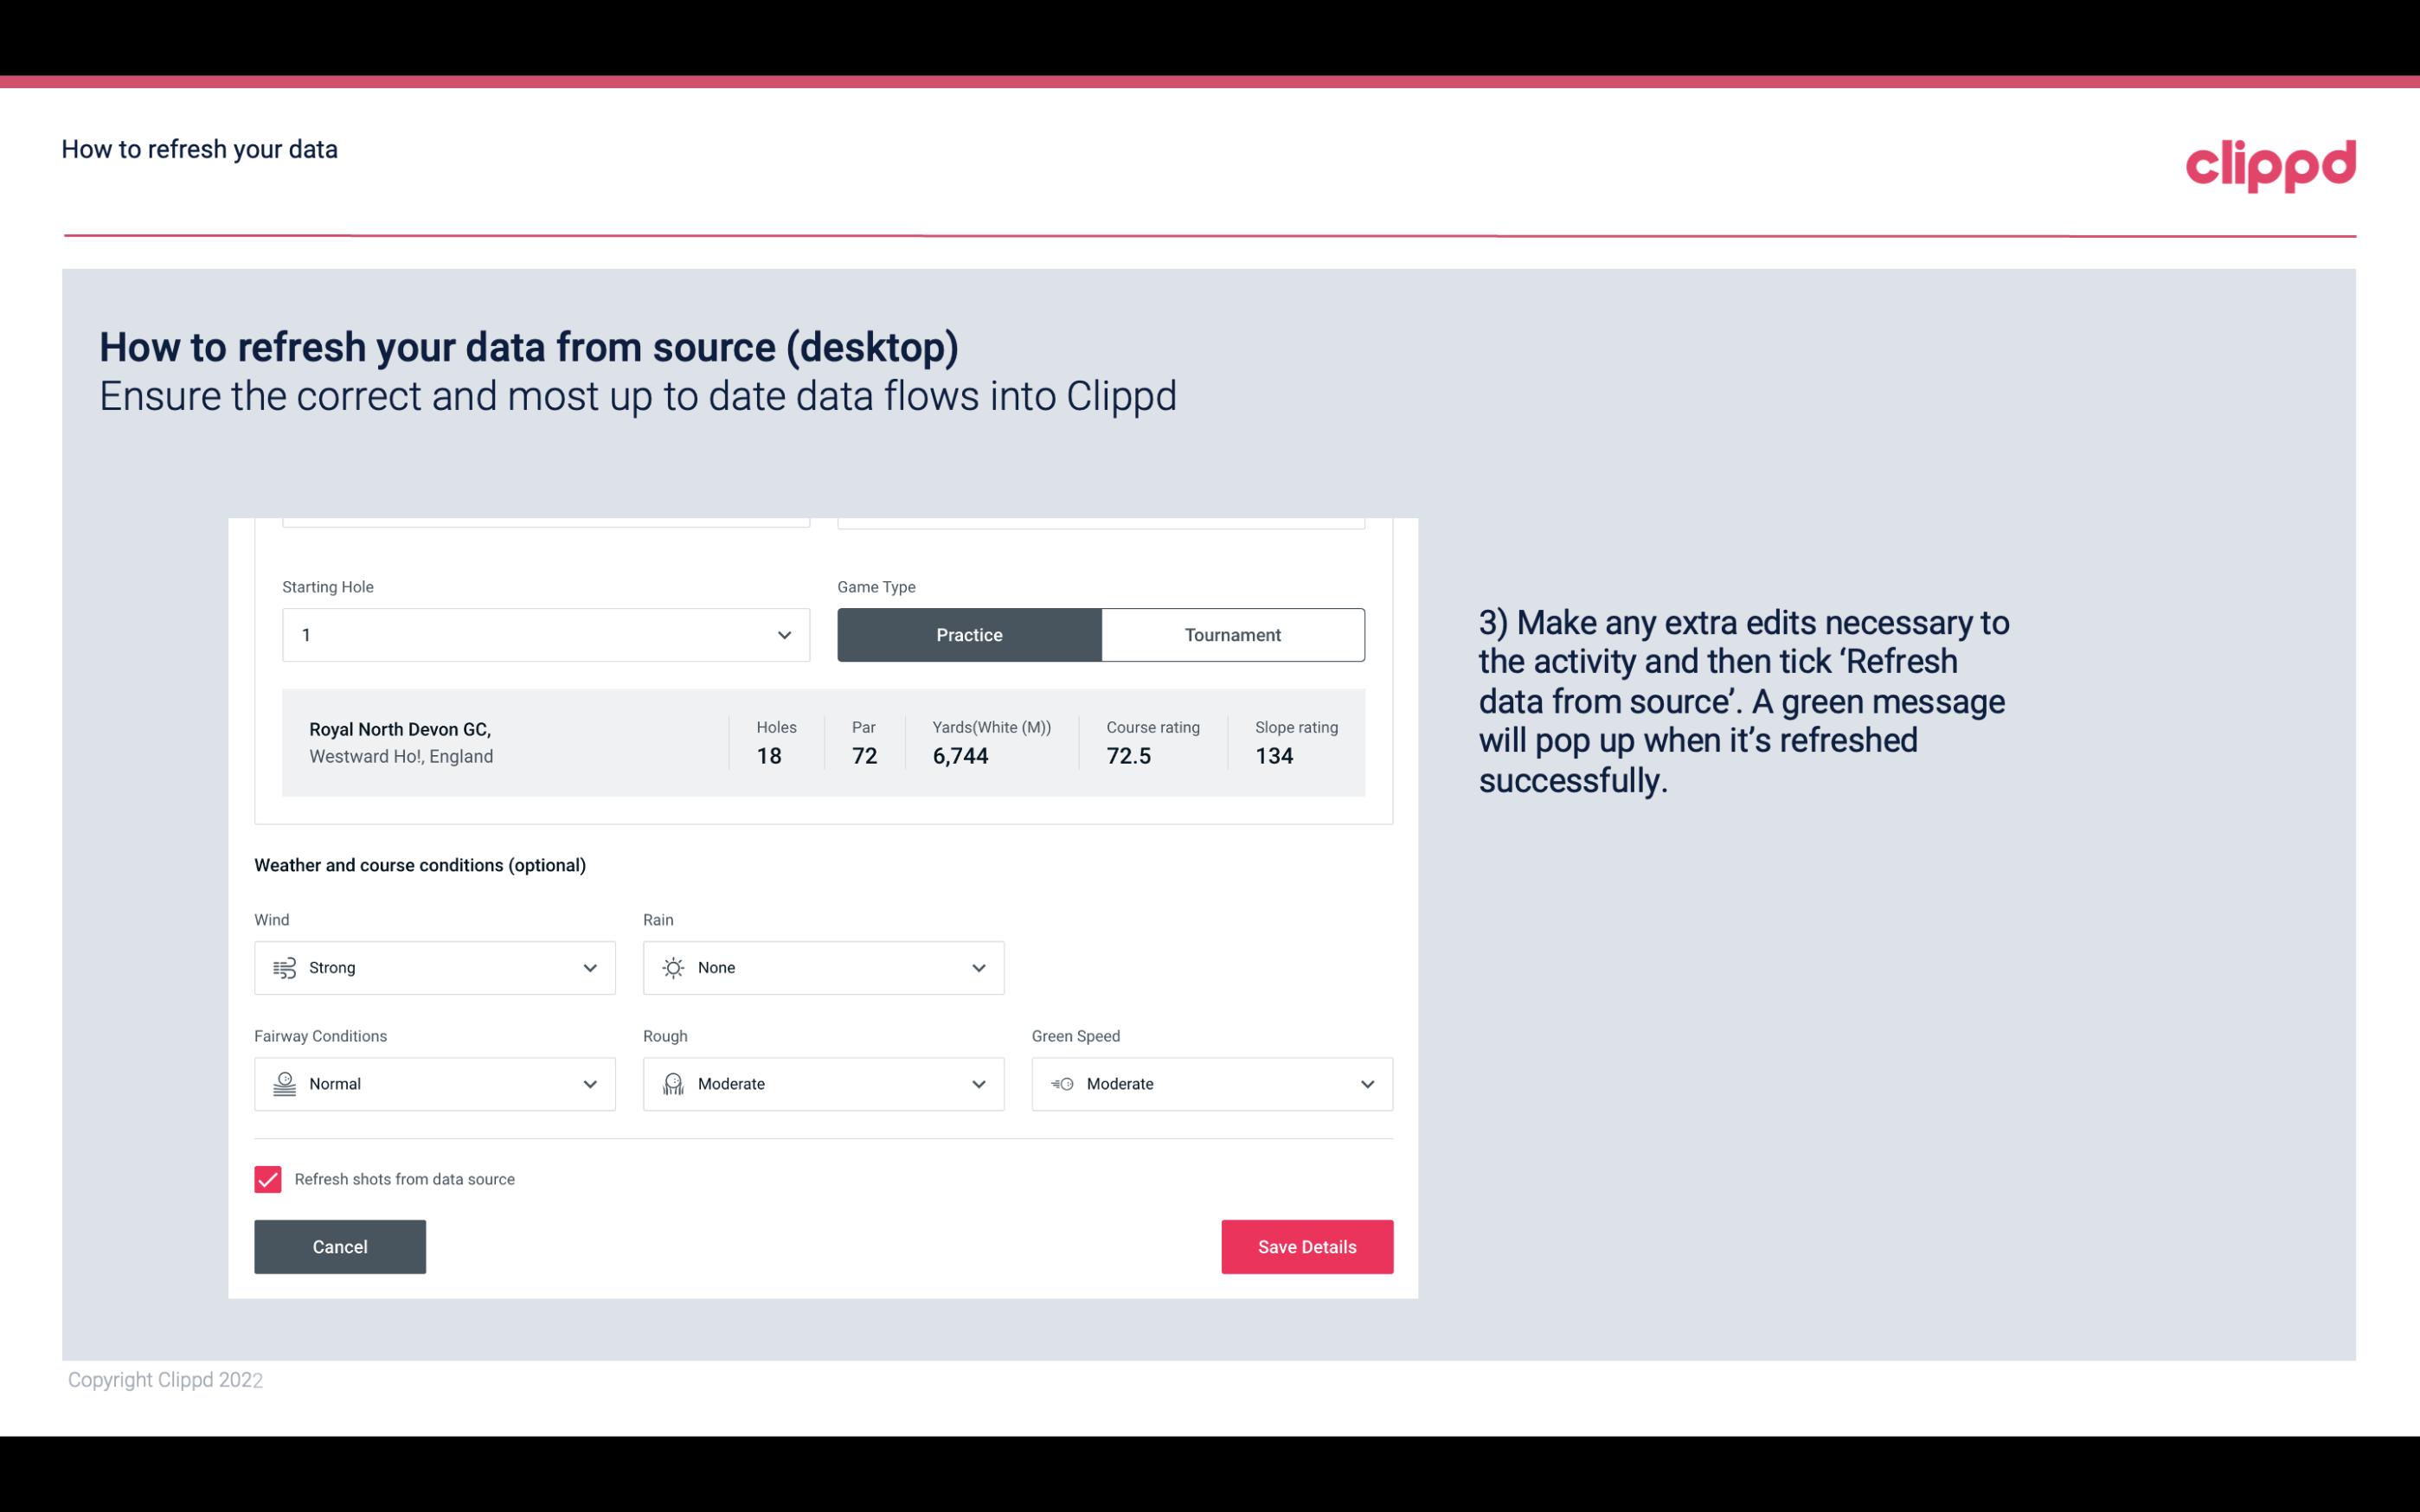Expand the Starting Hole dropdown
Screen dimensions: 2420x1512
[x=782, y=634]
